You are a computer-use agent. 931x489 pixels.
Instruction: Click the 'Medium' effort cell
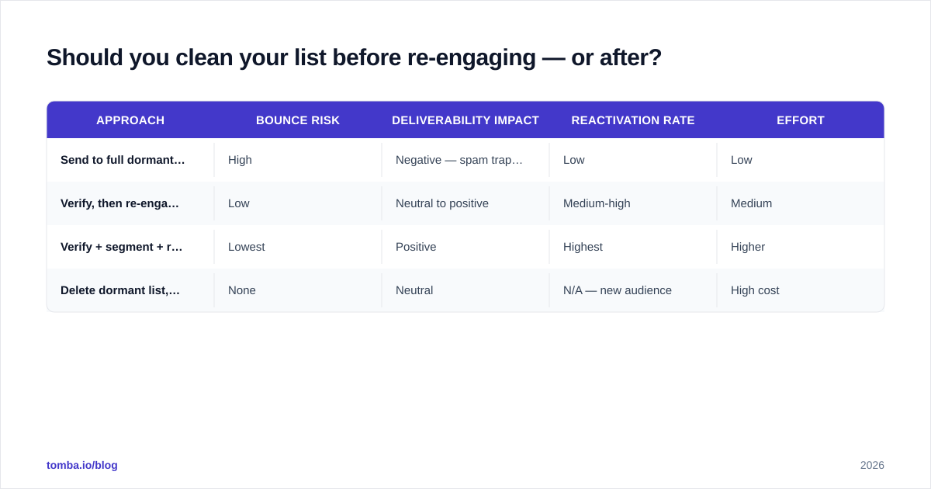coord(801,203)
